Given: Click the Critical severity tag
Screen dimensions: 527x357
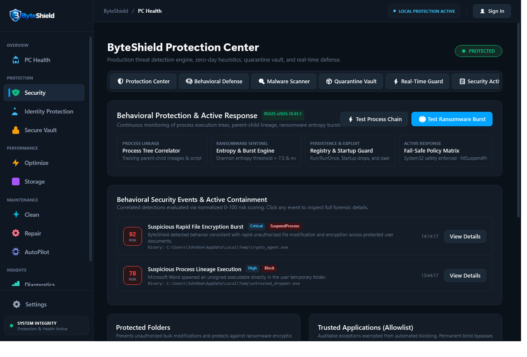Looking at the screenshot, I should (x=256, y=226).
